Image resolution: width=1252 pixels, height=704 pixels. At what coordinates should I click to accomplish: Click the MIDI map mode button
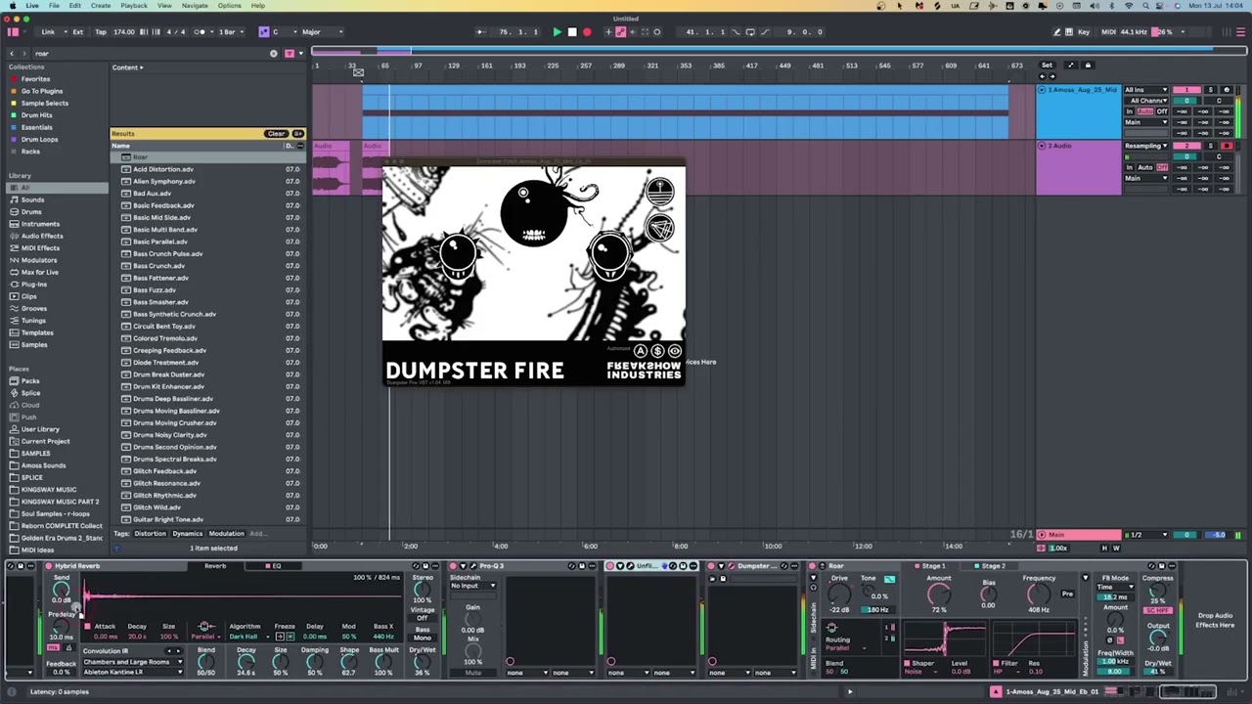(x=1108, y=32)
